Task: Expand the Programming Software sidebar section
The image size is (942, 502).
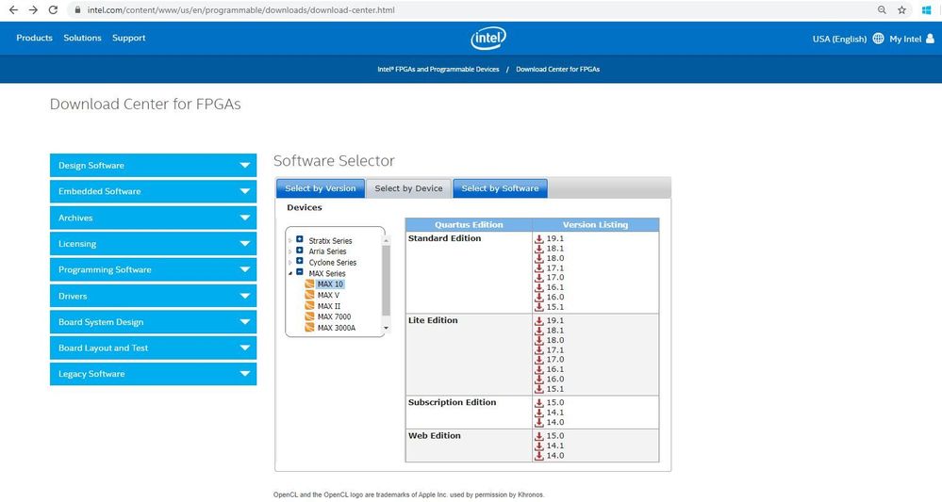Action: [153, 270]
